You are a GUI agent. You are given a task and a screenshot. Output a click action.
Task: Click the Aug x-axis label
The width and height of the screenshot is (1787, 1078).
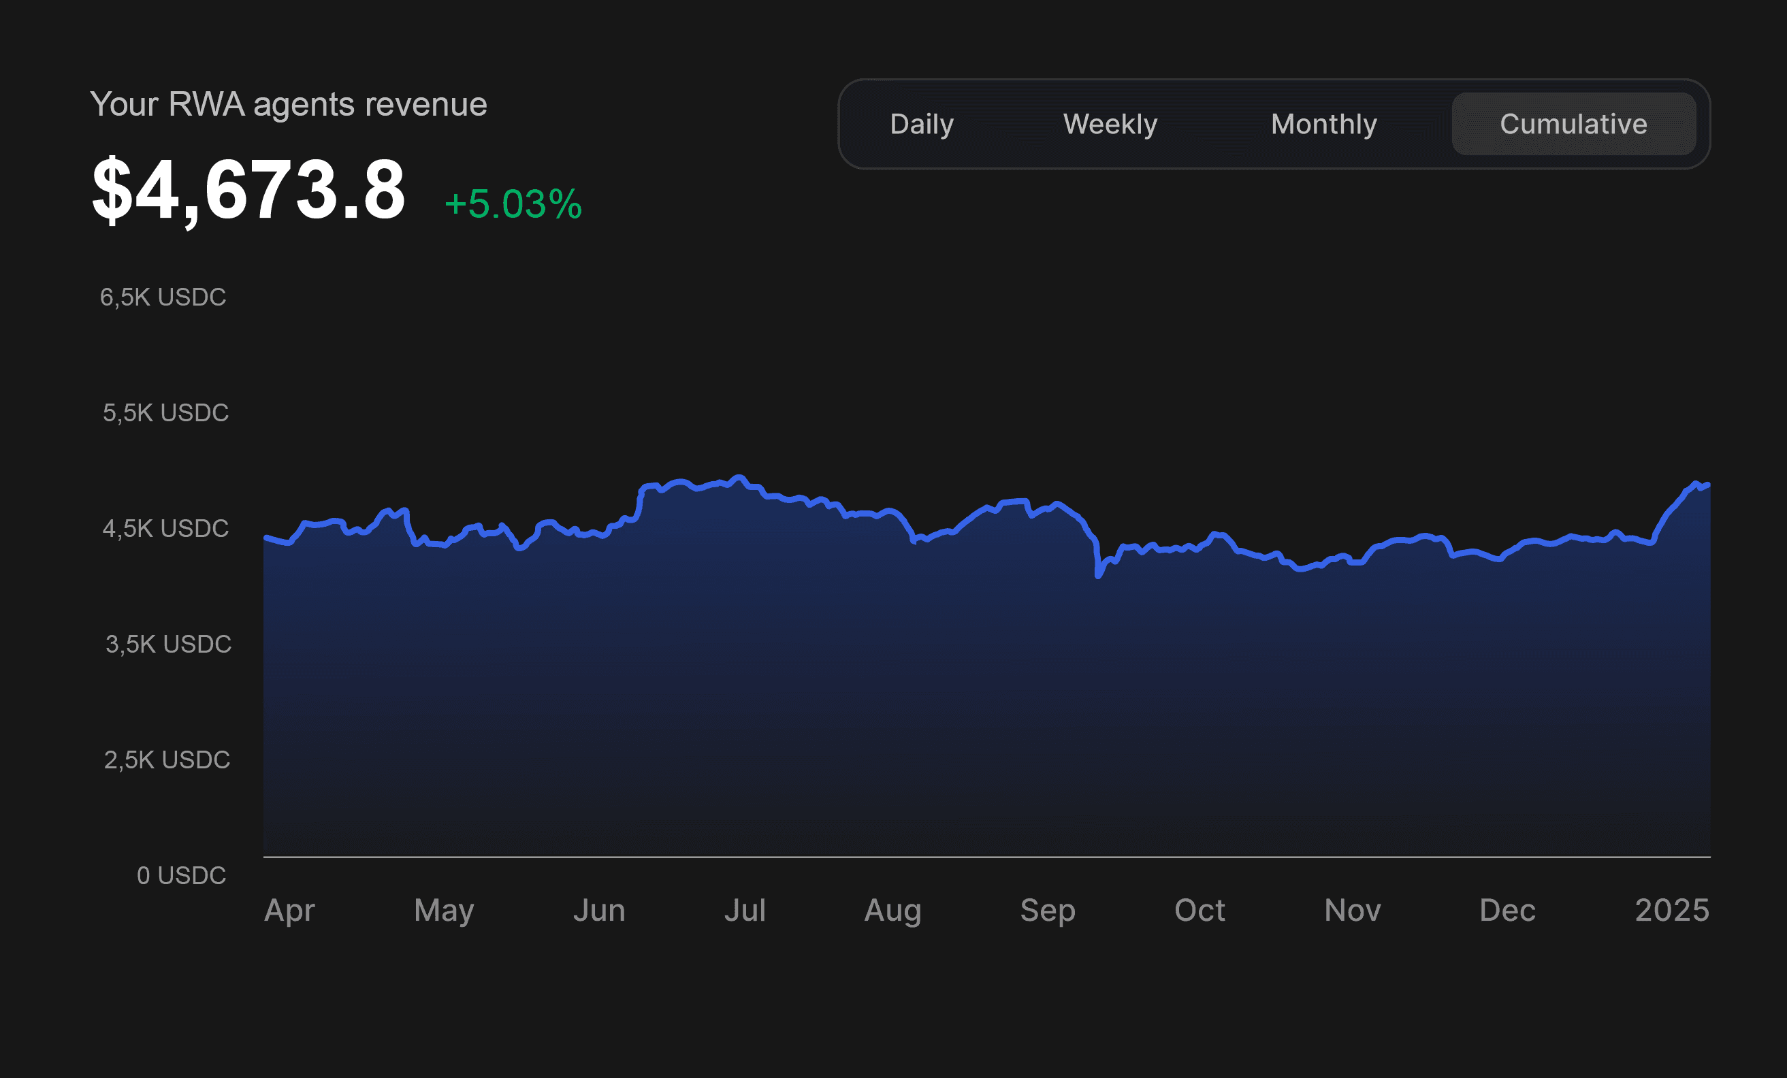[x=892, y=910]
